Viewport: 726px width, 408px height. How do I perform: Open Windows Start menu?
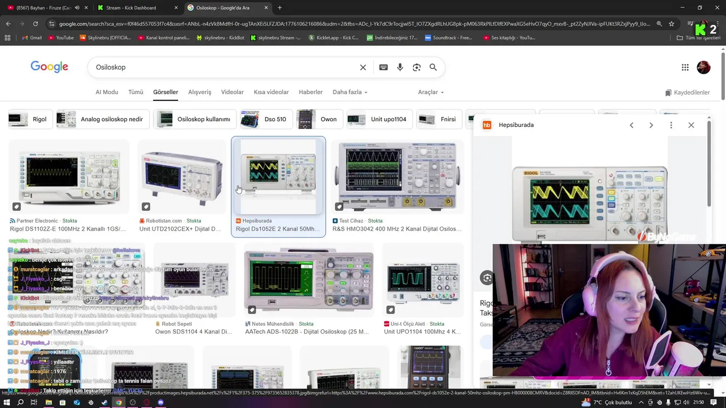coord(7,402)
